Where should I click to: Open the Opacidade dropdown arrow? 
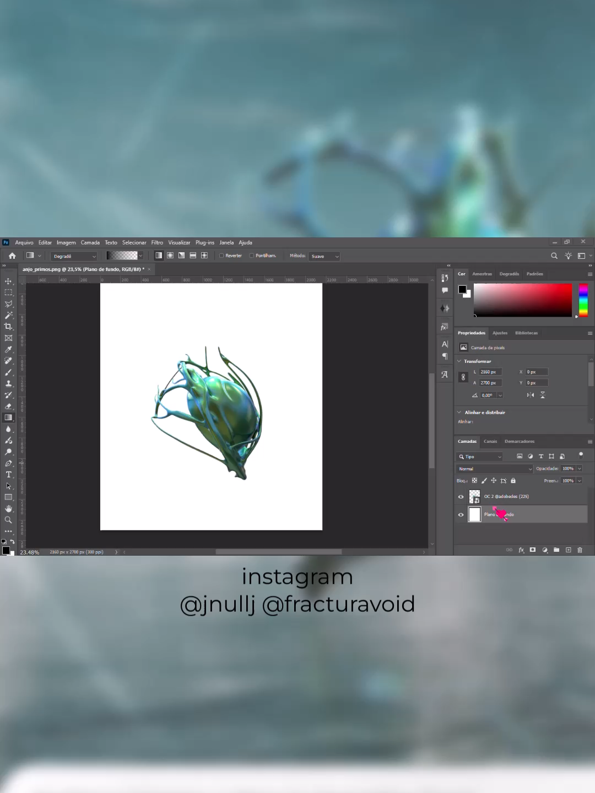point(580,469)
